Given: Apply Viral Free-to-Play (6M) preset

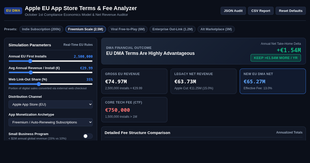Looking at the screenshot, I should (128, 29).
